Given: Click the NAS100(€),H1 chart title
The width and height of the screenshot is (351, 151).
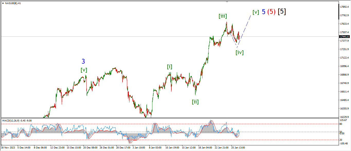Looking at the screenshot, I should click(x=12, y=3).
